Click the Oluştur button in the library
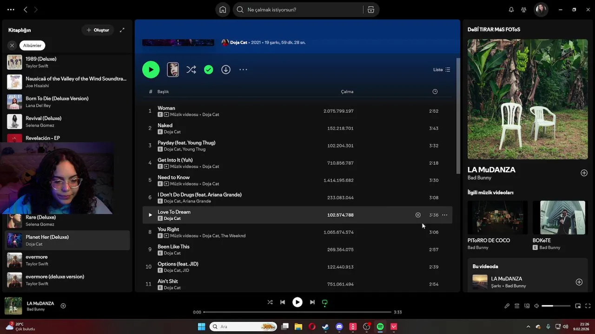Screen dimensions: 595x334 [98, 30]
